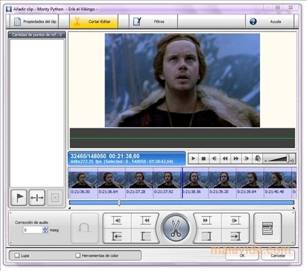Click the Cantidad de puntos de ref. header

pos(37,35)
